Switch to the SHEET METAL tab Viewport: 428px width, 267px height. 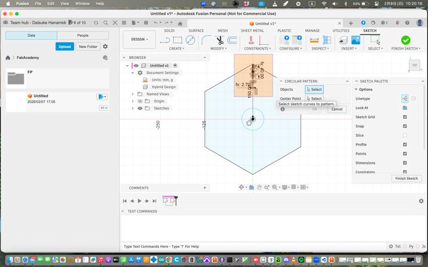253,31
